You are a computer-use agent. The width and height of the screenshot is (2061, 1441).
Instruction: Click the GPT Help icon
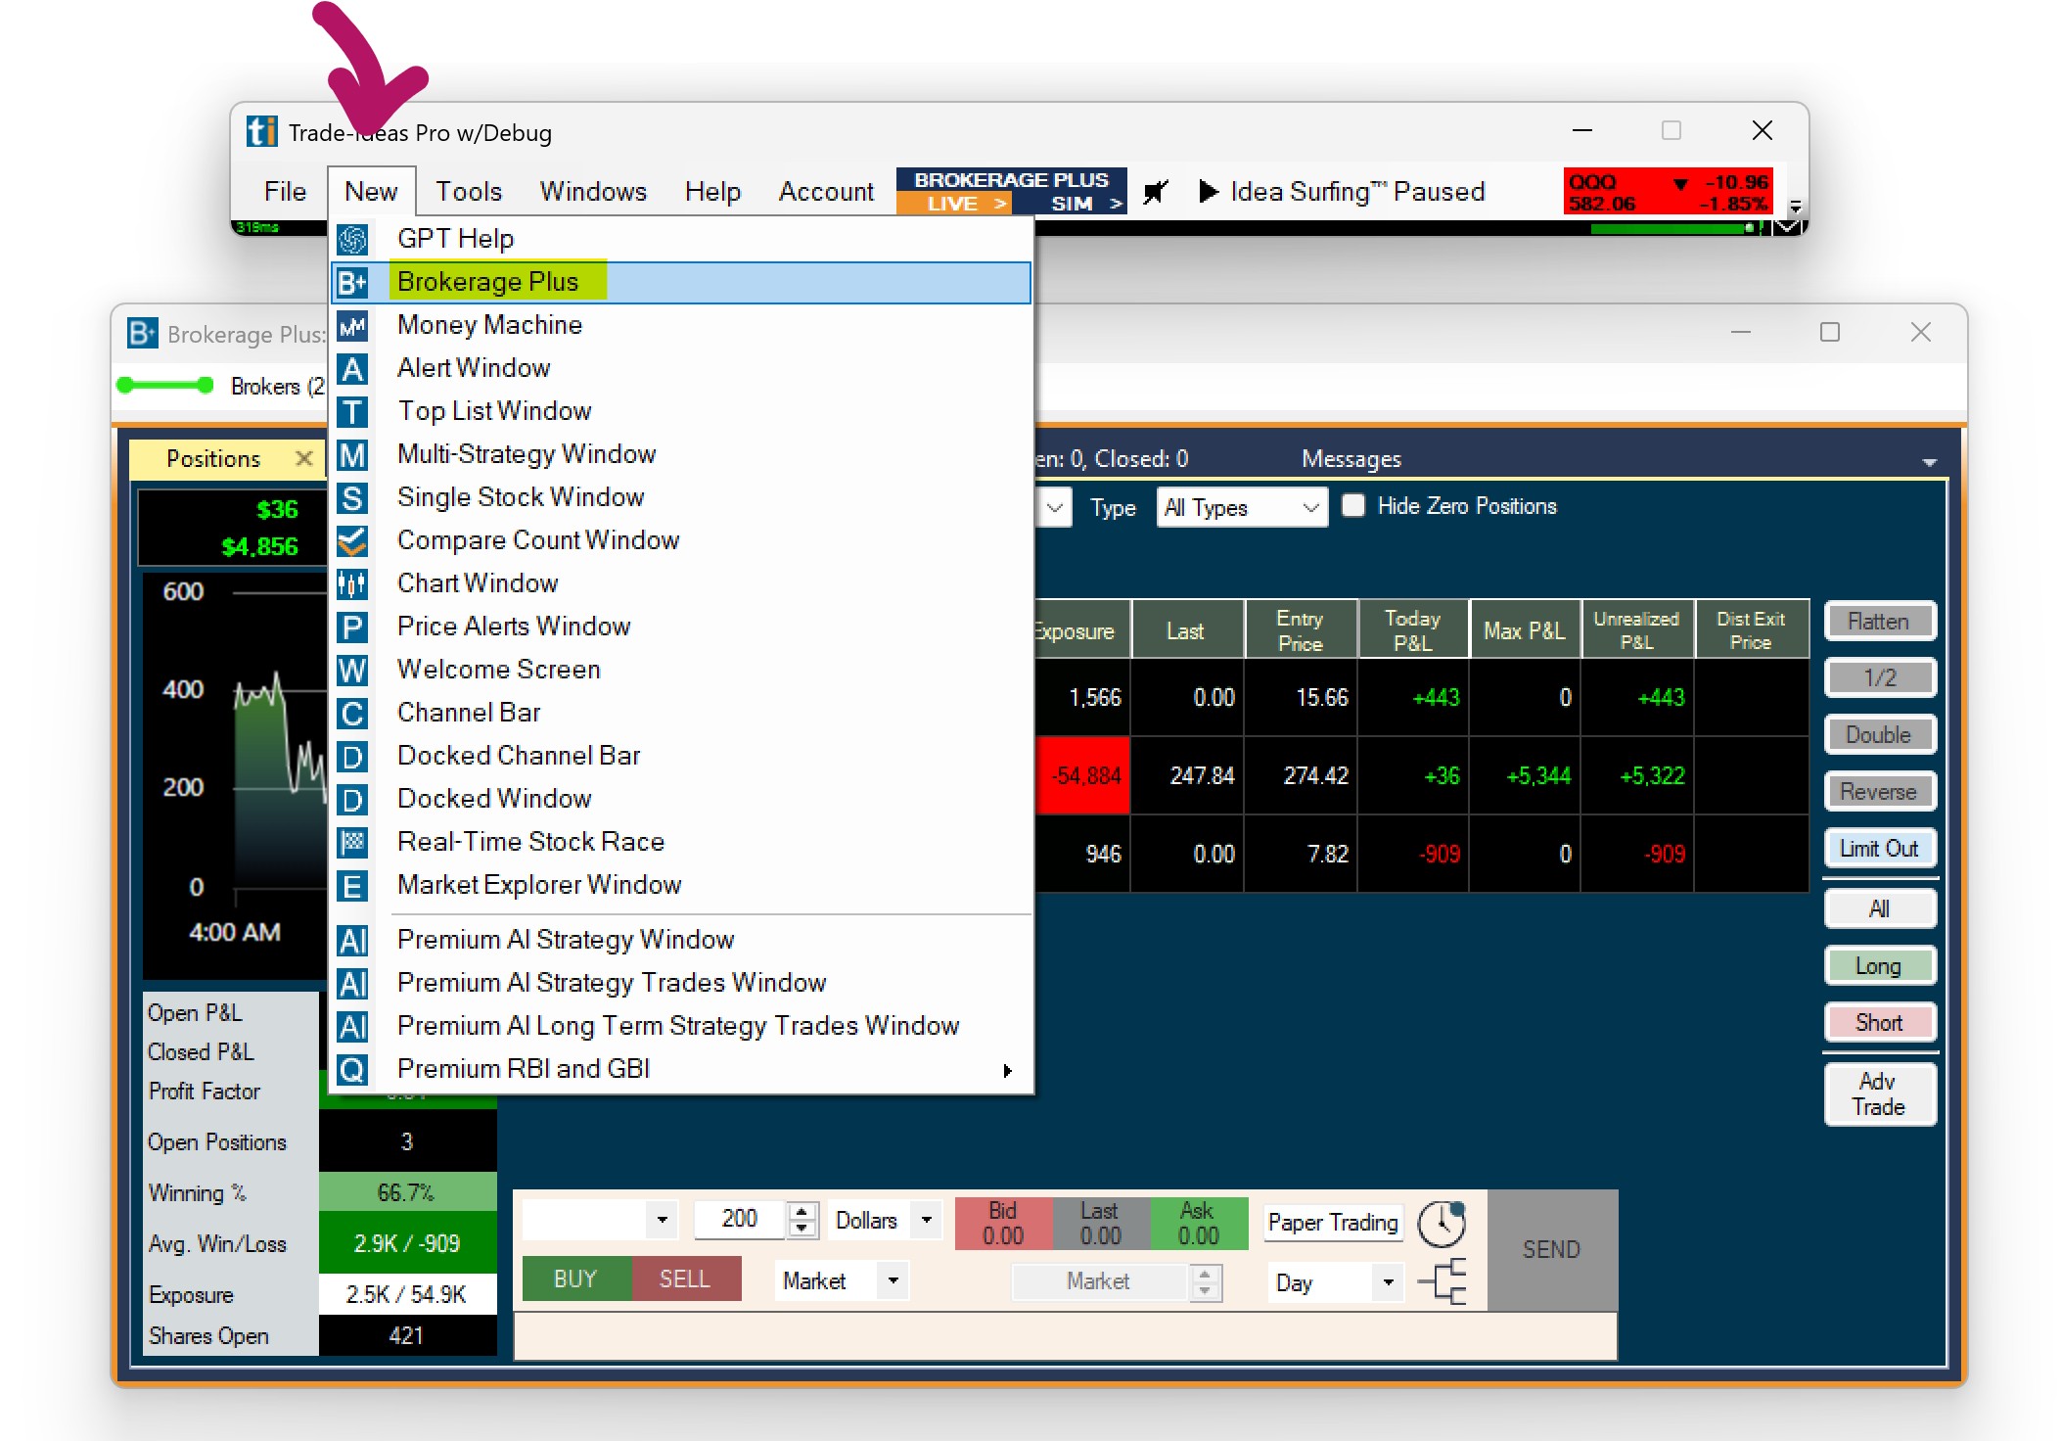[352, 239]
